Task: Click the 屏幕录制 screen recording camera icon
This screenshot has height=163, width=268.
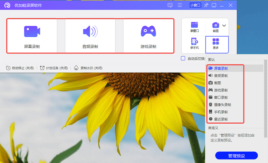Action: (32, 31)
